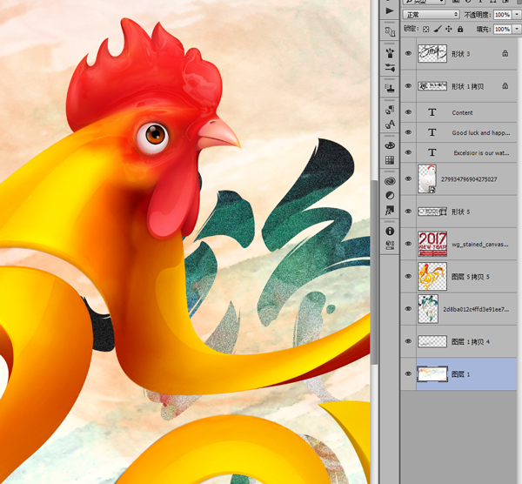Click the canvas vertical scrollbar
Image resolution: width=522 pixels, height=484 pixels.
(374, 272)
